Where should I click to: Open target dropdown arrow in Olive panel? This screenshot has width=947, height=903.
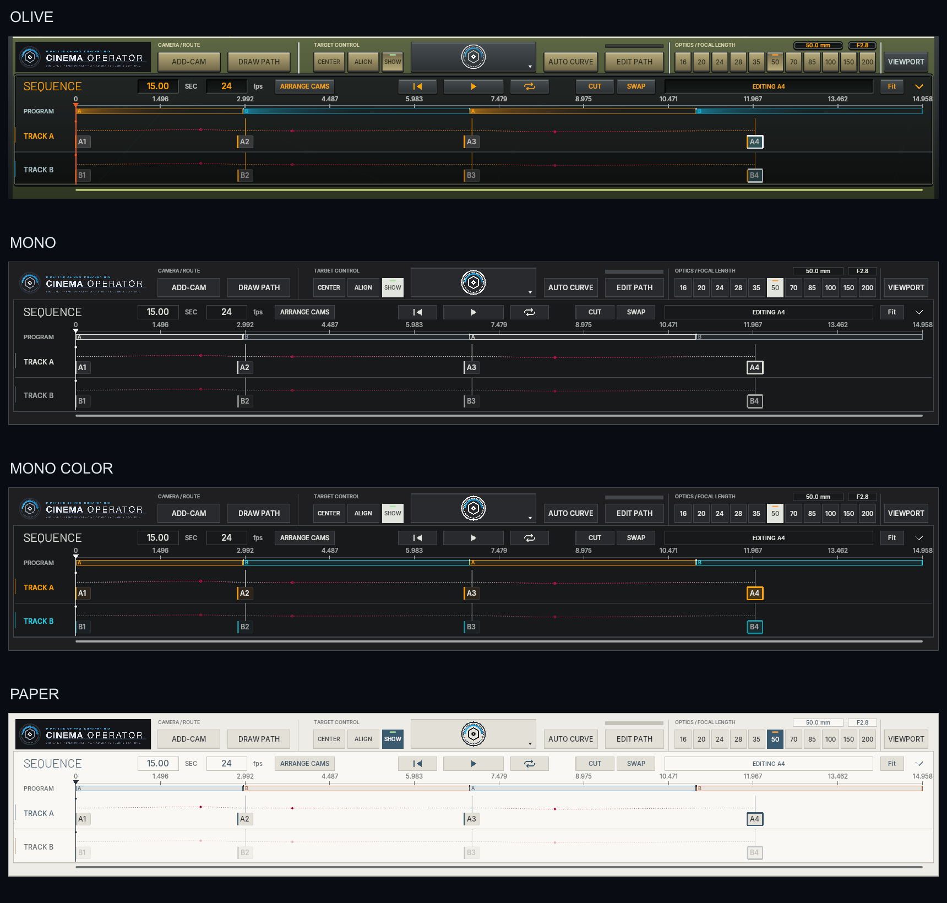pyautogui.click(x=530, y=67)
